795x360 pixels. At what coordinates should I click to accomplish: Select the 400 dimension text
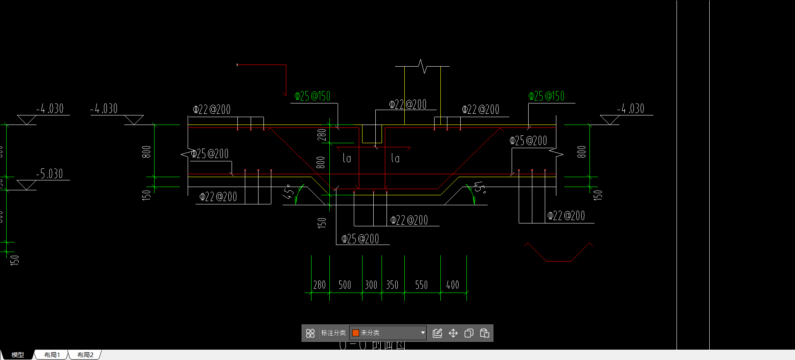(x=453, y=285)
